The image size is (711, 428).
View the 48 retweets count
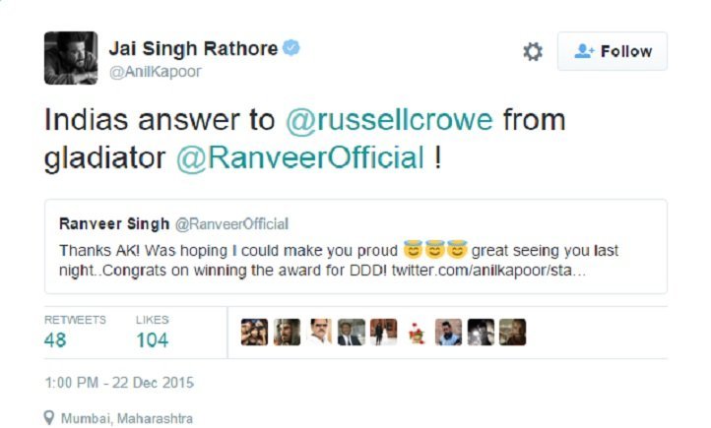[55, 340]
